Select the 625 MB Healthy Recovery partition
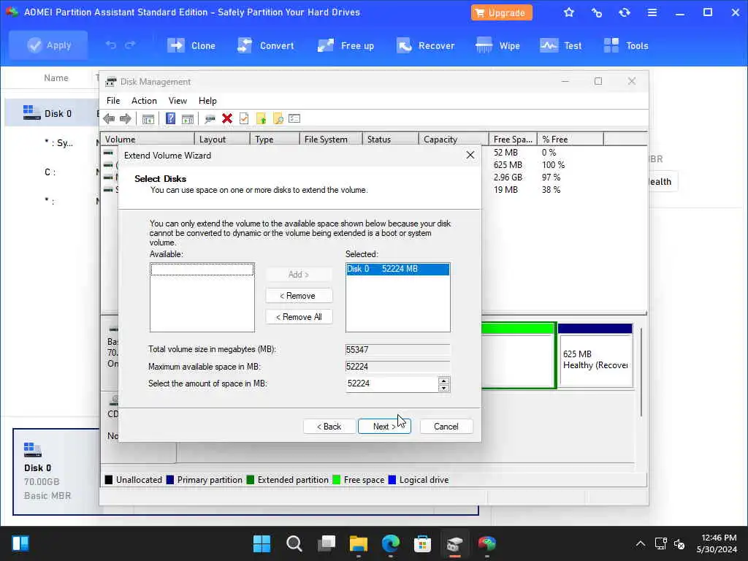The width and height of the screenshot is (748, 561). click(x=595, y=356)
